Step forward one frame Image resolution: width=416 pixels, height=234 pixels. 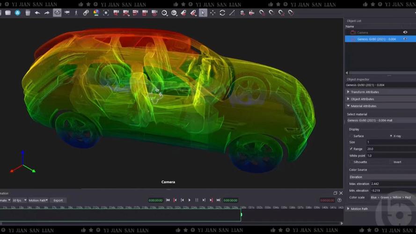tap(204, 200)
